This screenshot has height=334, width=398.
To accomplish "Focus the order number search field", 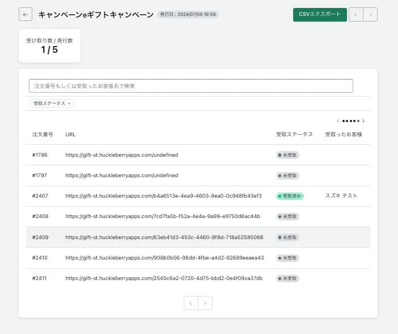I will click(x=190, y=86).
